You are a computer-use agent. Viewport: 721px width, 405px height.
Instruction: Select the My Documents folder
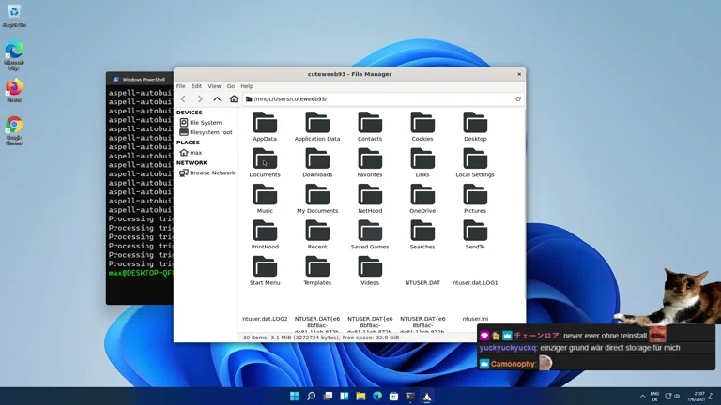pos(317,199)
